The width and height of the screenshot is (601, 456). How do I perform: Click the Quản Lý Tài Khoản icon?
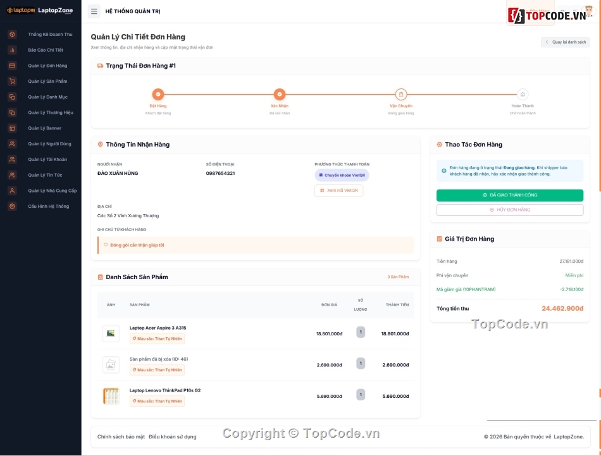[x=12, y=160]
